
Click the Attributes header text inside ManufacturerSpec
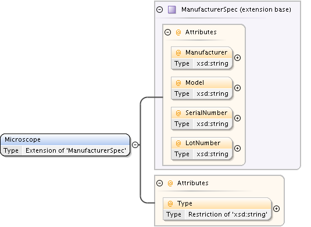click(x=201, y=32)
